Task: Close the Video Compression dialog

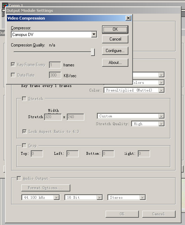Action: pos(128,18)
